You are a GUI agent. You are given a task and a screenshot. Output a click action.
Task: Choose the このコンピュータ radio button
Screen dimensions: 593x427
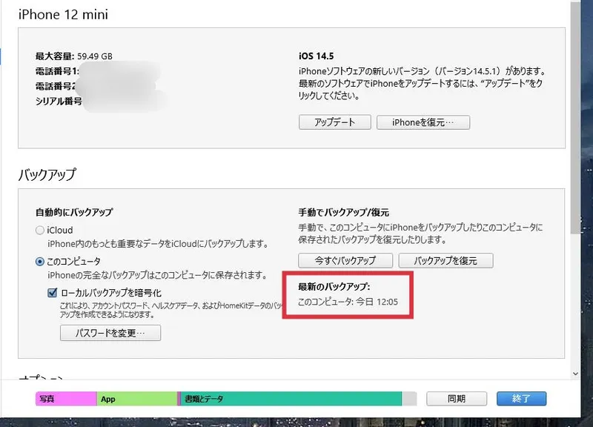41,262
